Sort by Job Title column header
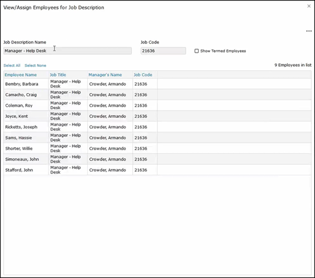This screenshot has width=315, height=278. pos(58,75)
